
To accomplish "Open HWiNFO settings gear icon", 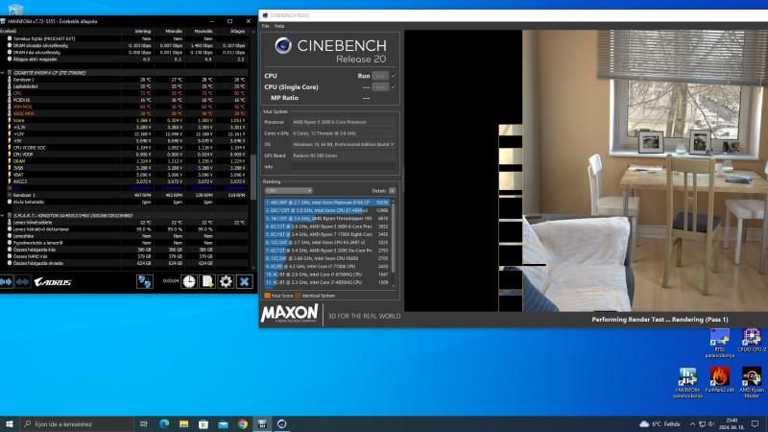I will click(x=226, y=281).
